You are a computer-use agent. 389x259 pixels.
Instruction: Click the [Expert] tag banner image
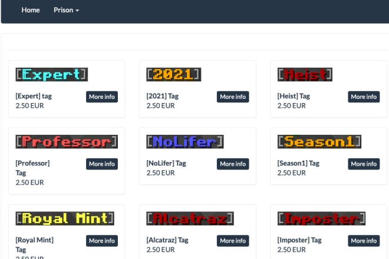click(x=52, y=74)
